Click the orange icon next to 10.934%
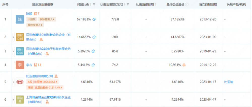Image resolution: width=252 pixels, height=107 pixels. (x=184, y=65)
